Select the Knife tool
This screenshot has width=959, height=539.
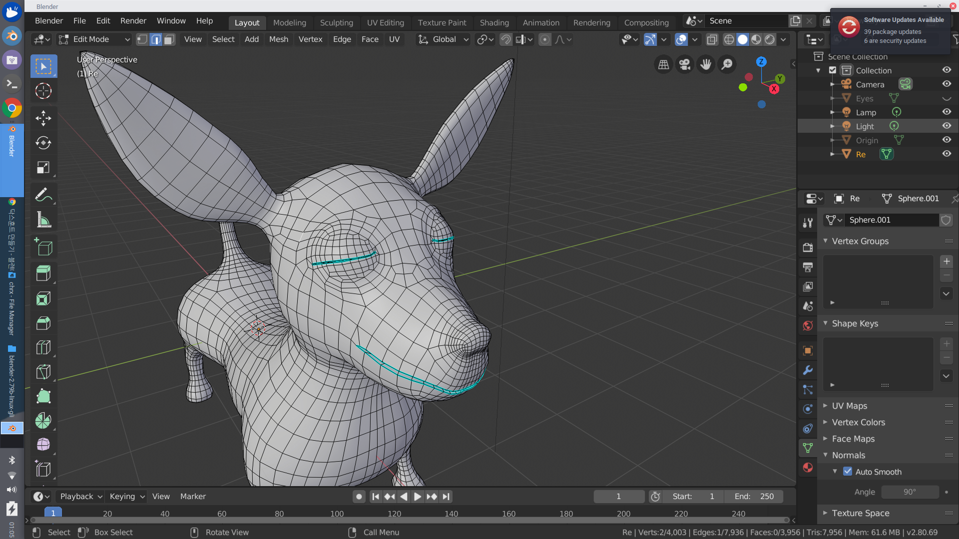[x=43, y=372]
